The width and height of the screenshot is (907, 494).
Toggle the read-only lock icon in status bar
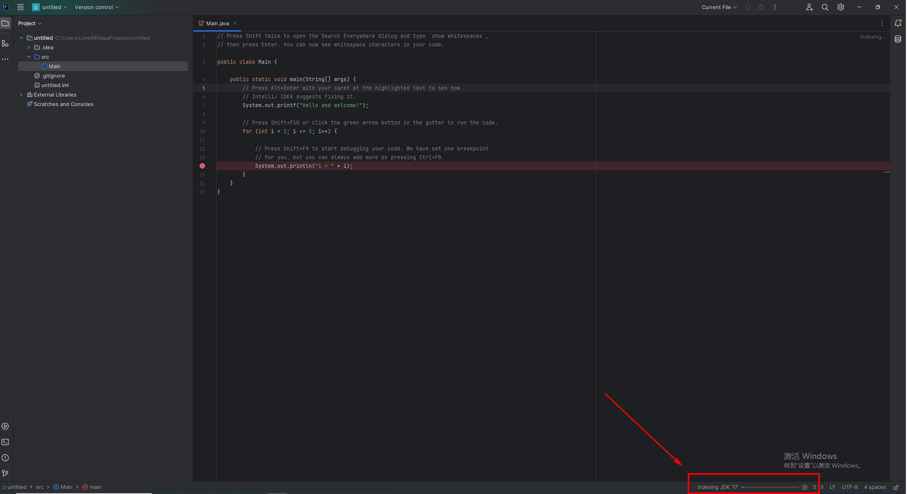pos(896,487)
